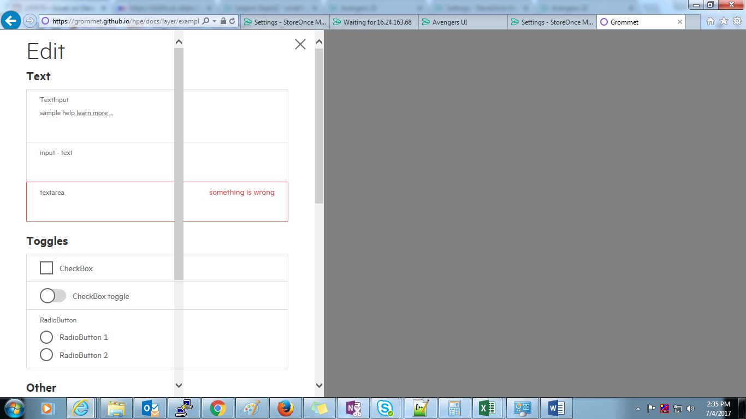Open address bar autocomplete dropdown arrow
This screenshot has width=746, height=419.
tap(214, 21)
